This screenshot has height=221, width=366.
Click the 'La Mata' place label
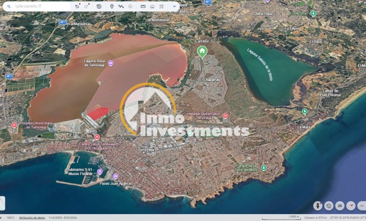(304, 127)
